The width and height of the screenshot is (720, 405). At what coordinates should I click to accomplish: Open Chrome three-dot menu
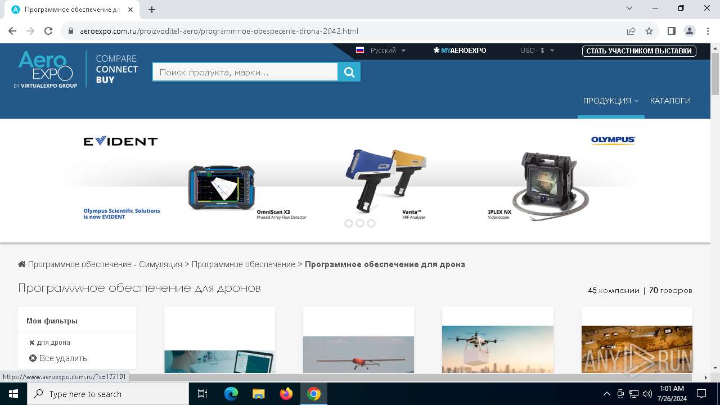707,31
